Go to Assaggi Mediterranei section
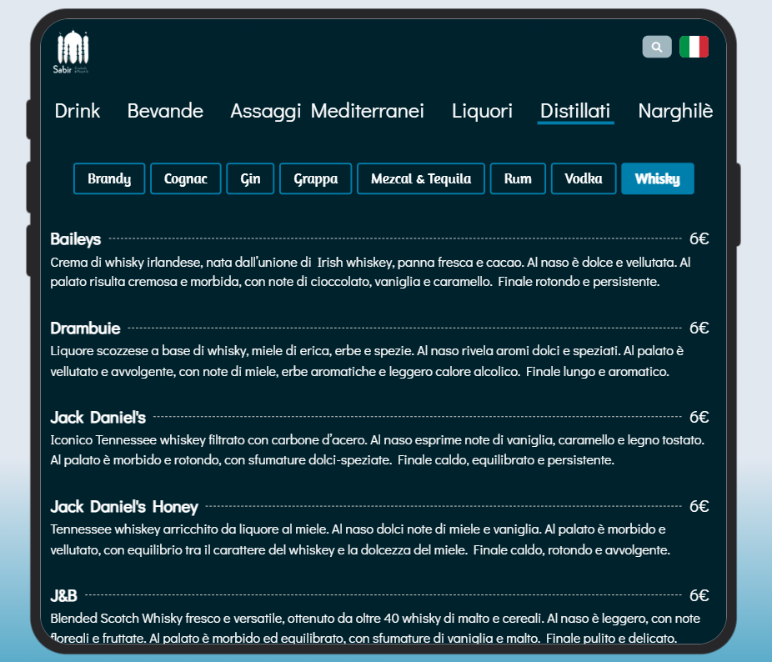 327,111
